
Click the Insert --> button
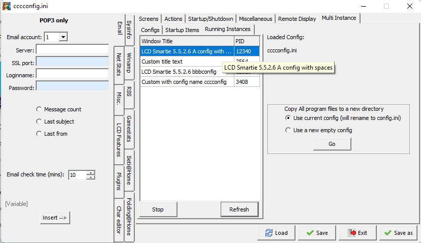coord(55,218)
